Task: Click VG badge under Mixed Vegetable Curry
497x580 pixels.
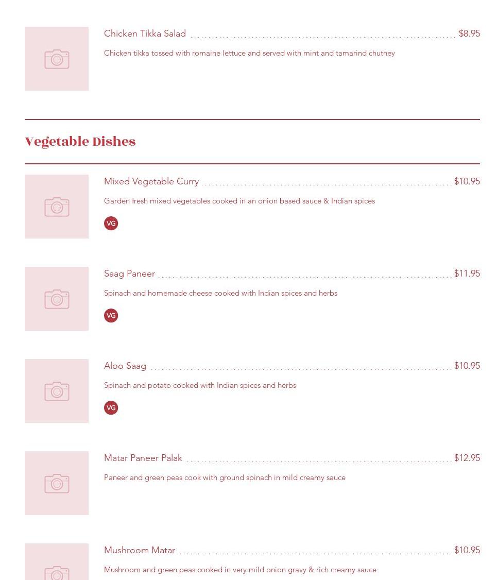Action: (111, 223)
